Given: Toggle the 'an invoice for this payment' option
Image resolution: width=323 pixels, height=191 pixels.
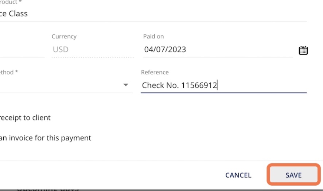Looking at the screenshot, I should pos(46,138).
